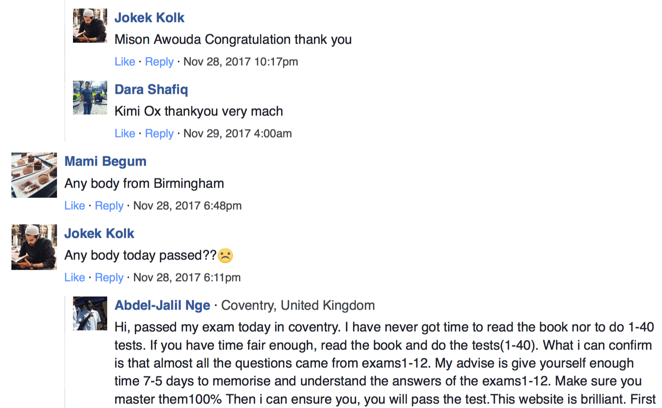Reply to the 'Any body today passed' comment
Screen dimensions: 662x408
109,277
